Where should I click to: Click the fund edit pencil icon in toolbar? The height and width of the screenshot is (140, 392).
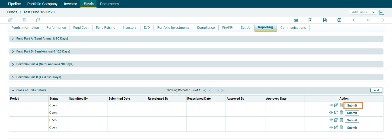coord(11,20)
